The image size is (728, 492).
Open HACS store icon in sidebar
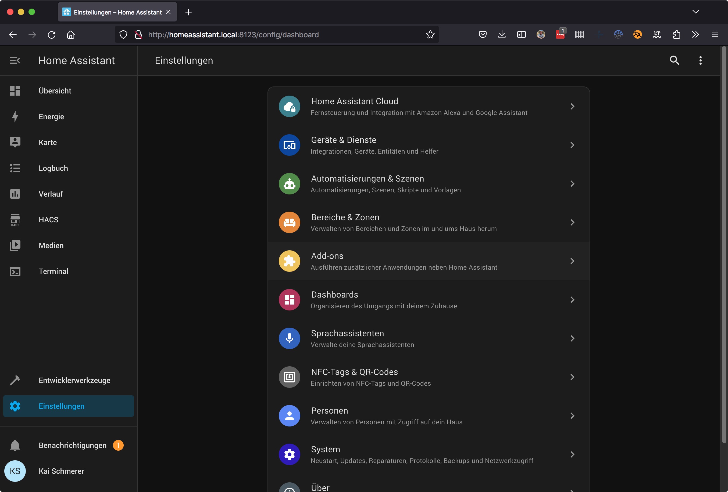coord(15,220)
